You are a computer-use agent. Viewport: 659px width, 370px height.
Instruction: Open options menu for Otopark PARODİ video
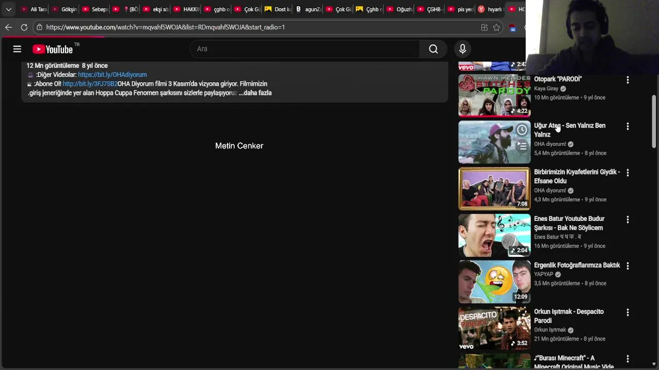tap(627, 80)
